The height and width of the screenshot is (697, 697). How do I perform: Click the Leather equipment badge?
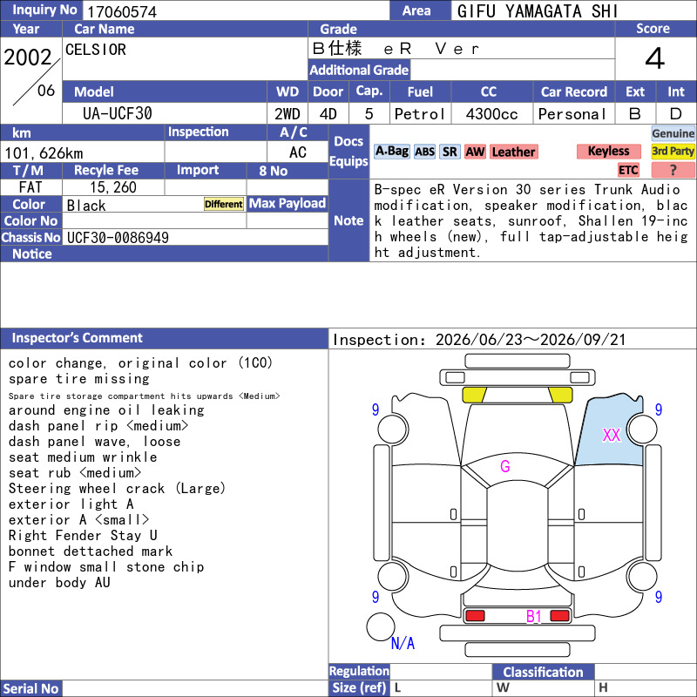[x=513, y=152]
